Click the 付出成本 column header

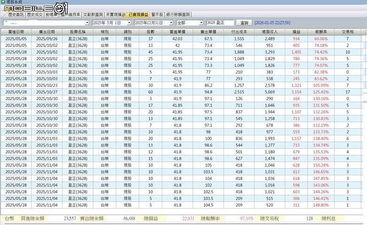239,32
